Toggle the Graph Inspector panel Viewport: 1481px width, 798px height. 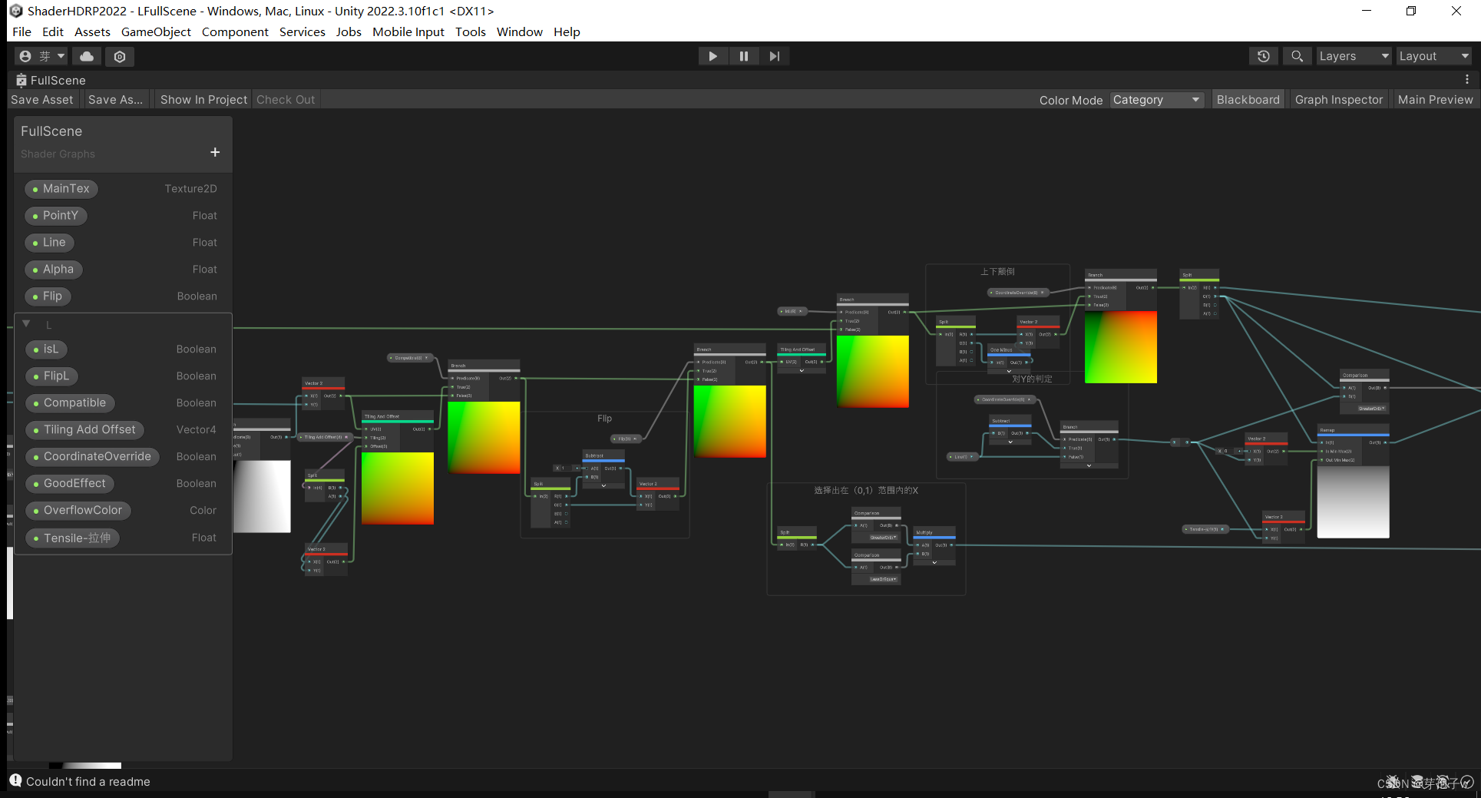coord(1338,100)
